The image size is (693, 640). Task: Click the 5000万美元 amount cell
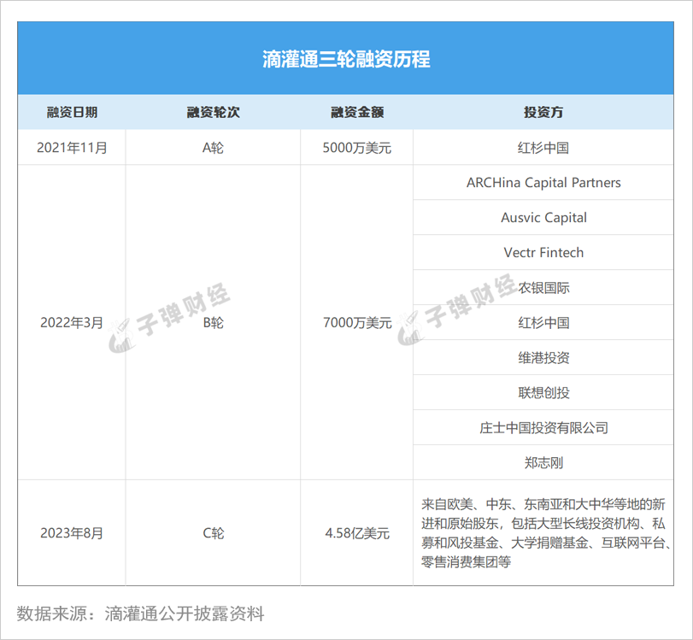tap(357, 148)
